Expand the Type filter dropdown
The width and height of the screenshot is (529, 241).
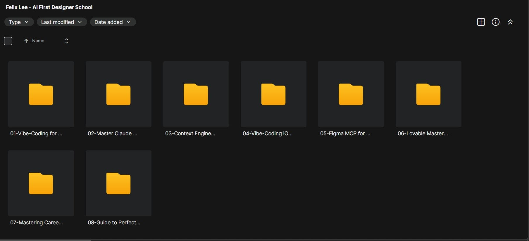click(x=19, y=22)
